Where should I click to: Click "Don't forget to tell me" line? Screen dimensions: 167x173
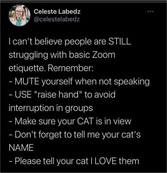coord(75,135)
